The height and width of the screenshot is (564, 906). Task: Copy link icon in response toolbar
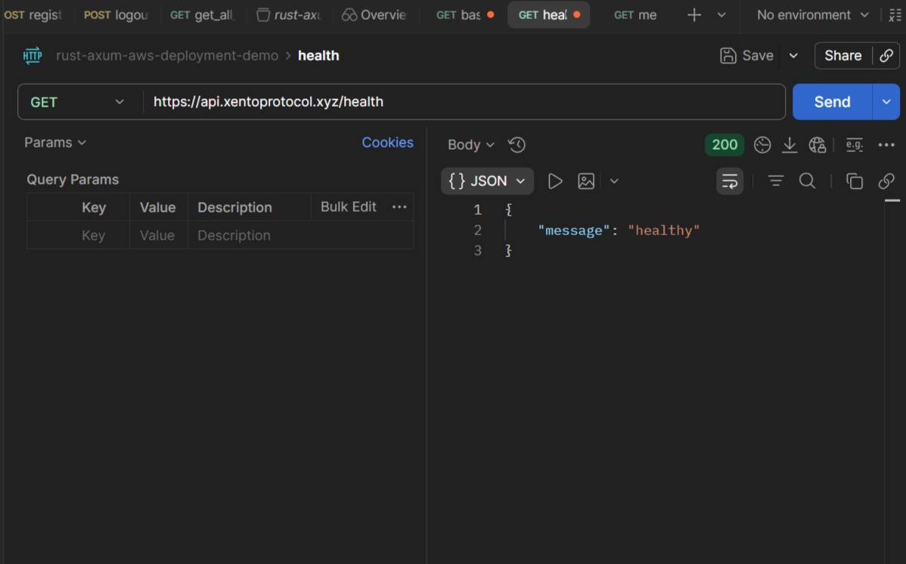click(x=886, y=181)
